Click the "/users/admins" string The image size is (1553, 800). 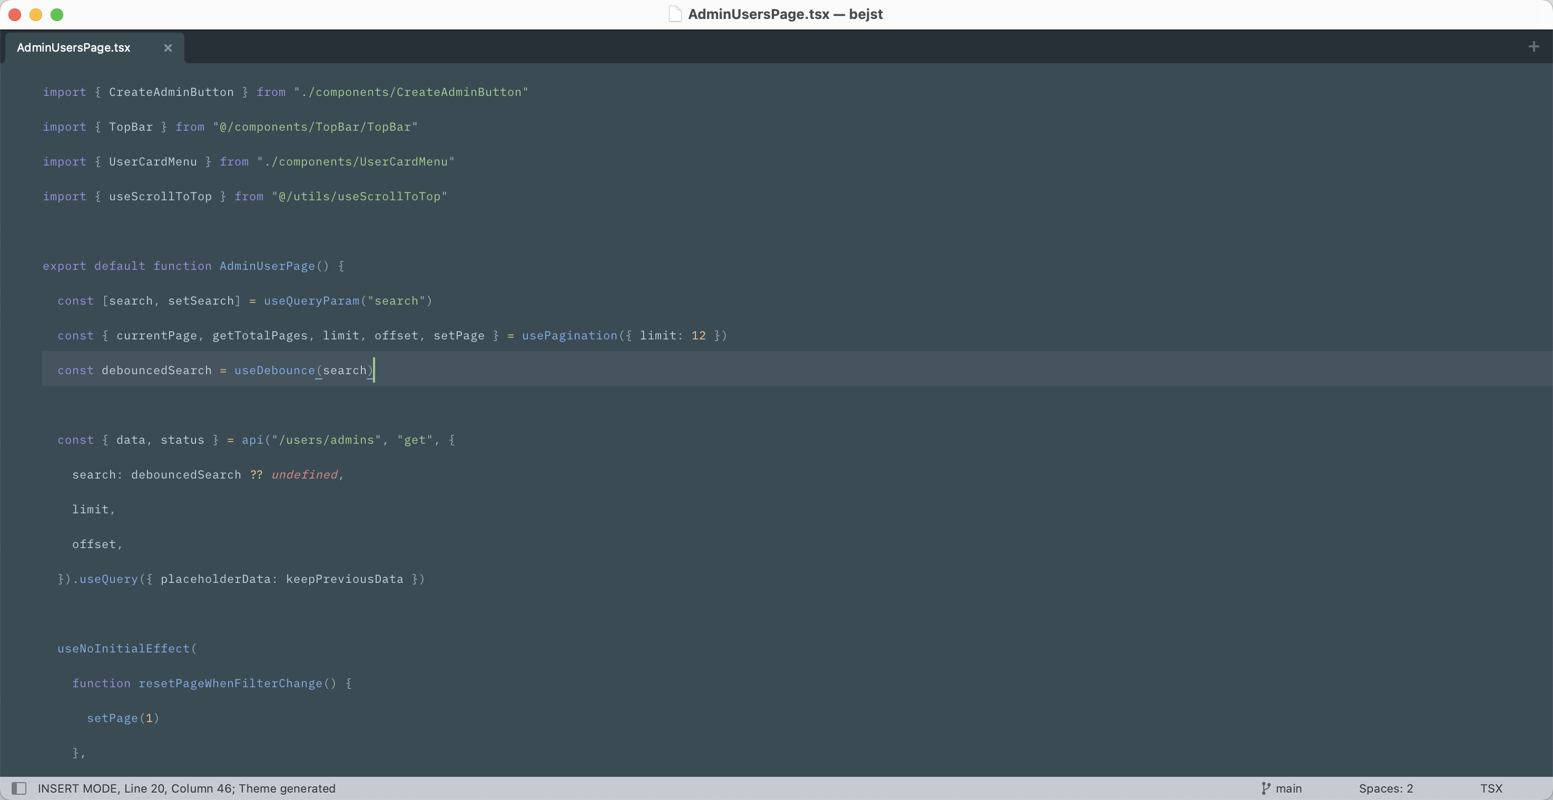point(326,440)
